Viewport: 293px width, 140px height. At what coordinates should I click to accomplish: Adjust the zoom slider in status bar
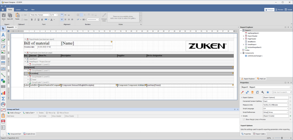(282, 138)
